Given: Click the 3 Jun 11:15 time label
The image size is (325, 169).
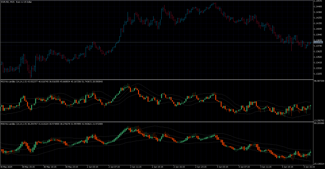Looking at the screenshot, I should (x=266, y=167).
